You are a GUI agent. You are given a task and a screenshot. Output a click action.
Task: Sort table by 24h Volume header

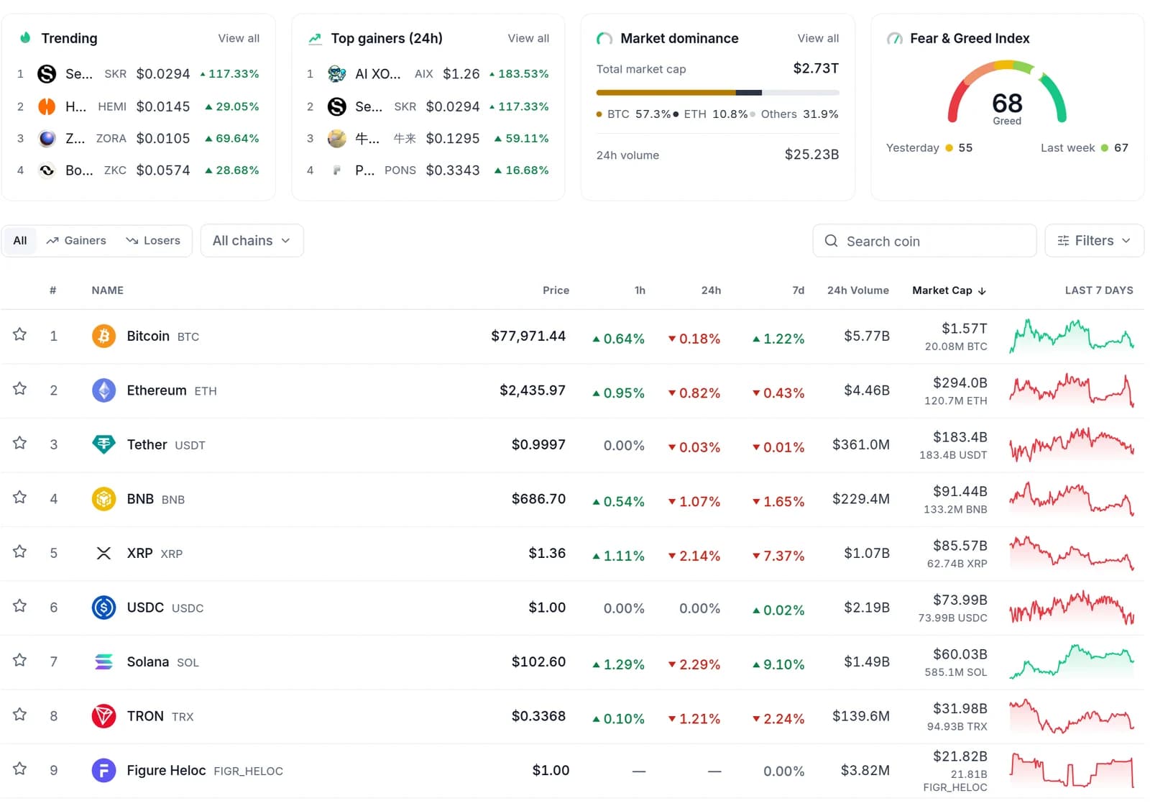[x=858, y=290]
